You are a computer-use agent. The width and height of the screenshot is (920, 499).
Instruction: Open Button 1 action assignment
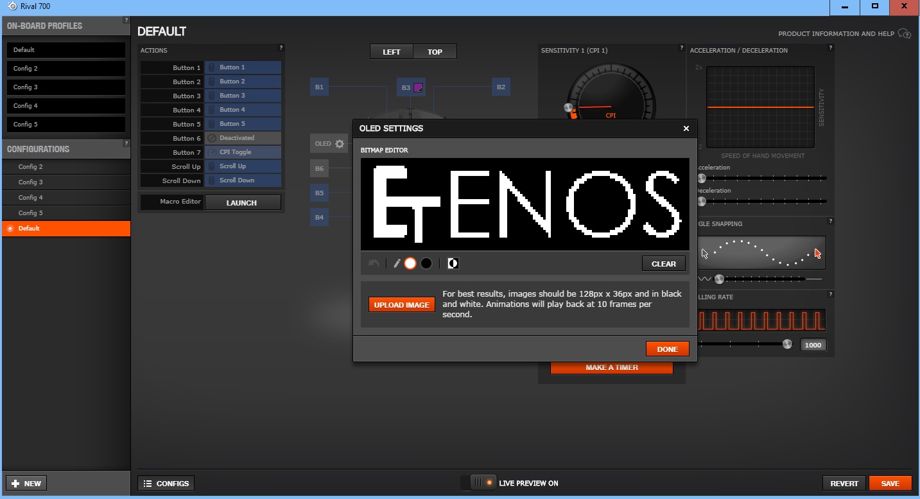pyautogui.click(x=243, y=67)
